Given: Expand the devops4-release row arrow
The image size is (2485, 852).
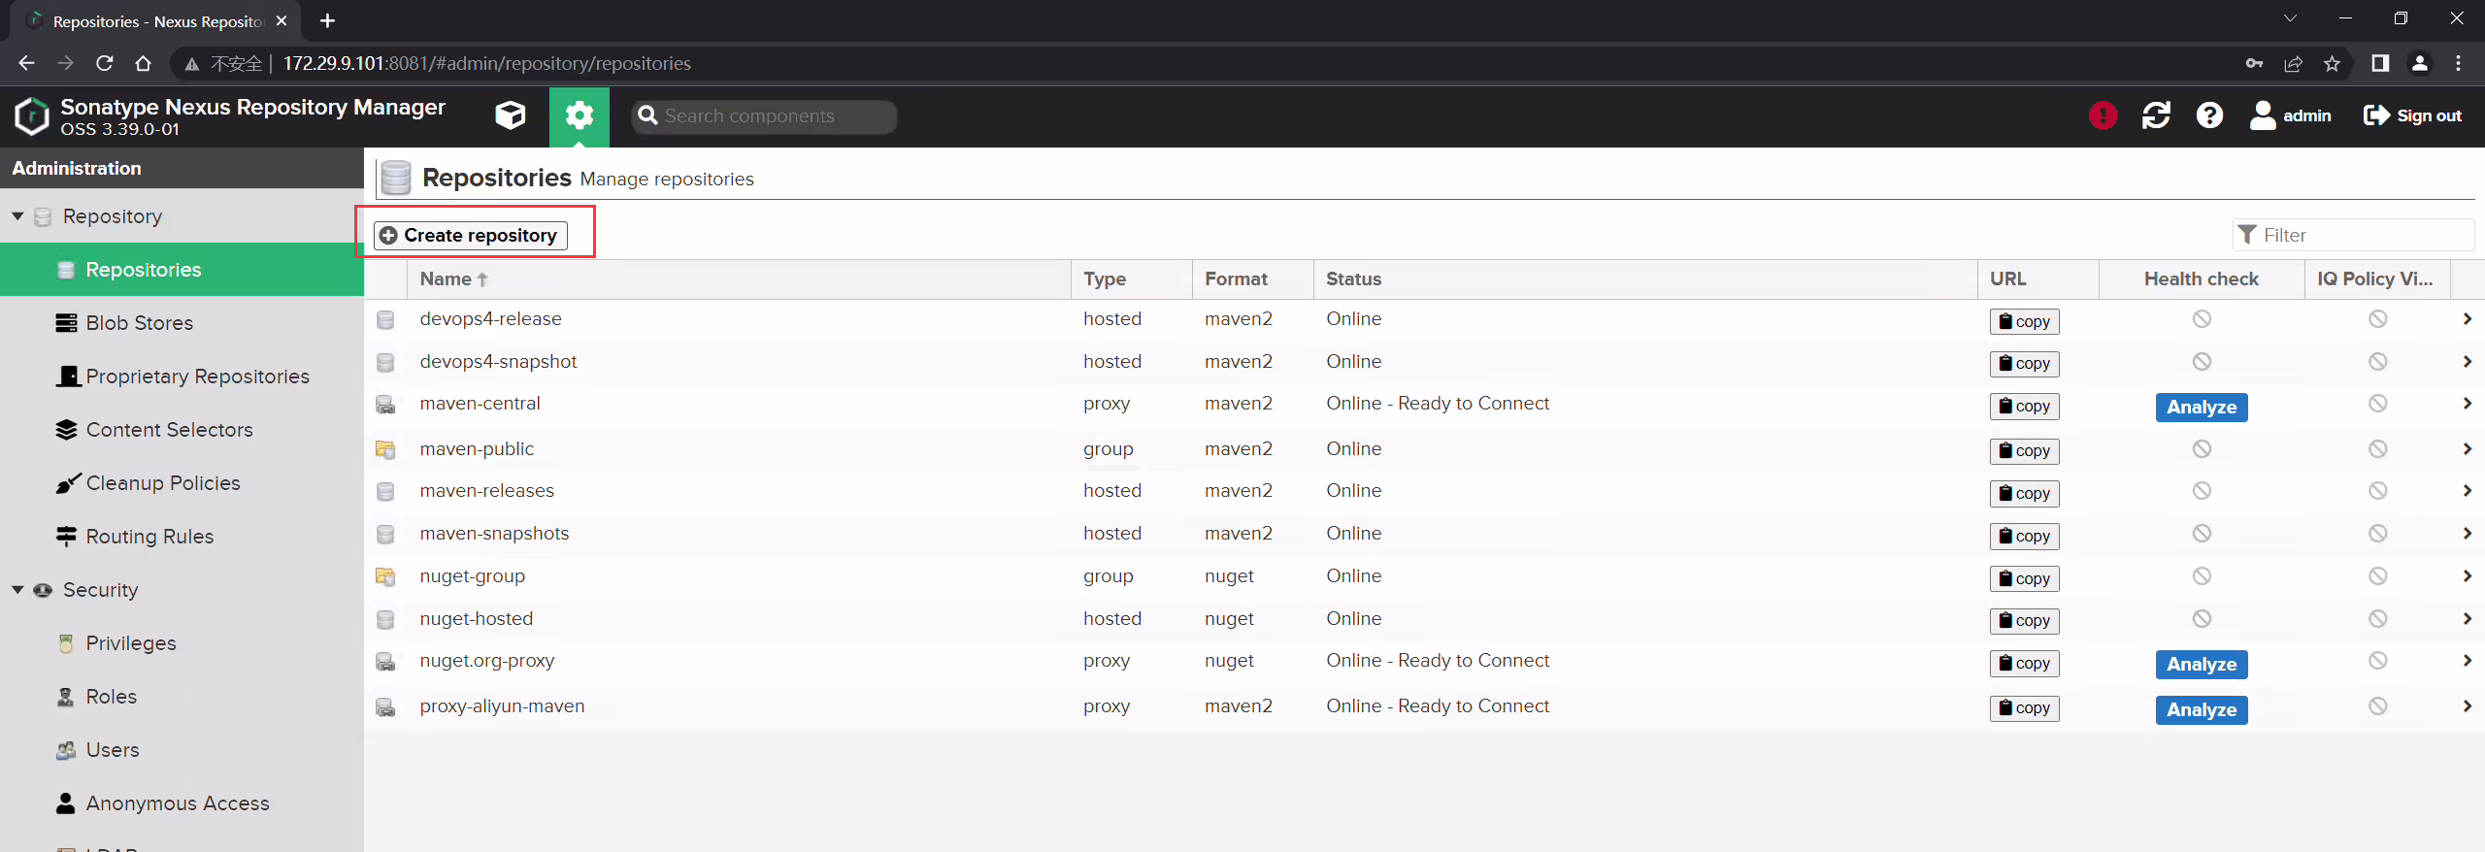Looking at the screenshot, I should pyautogui.click(x=2467, y=319).
